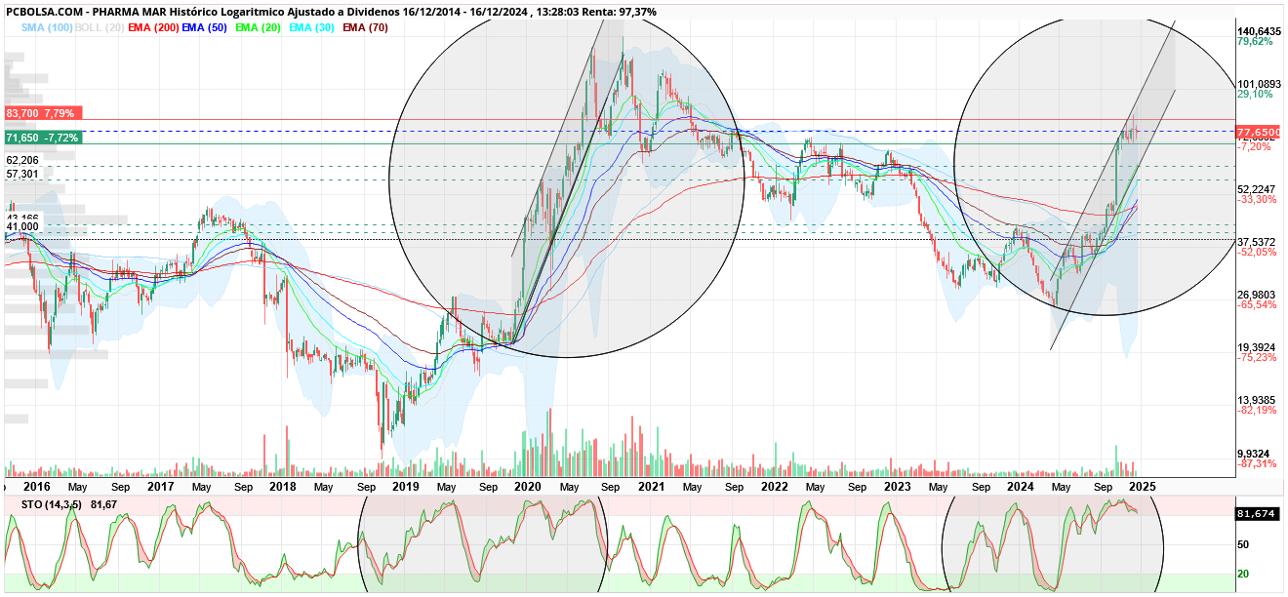Click the 2023 year label on time axis
This screenshot has width=1288, height=597.
[897, 486]
